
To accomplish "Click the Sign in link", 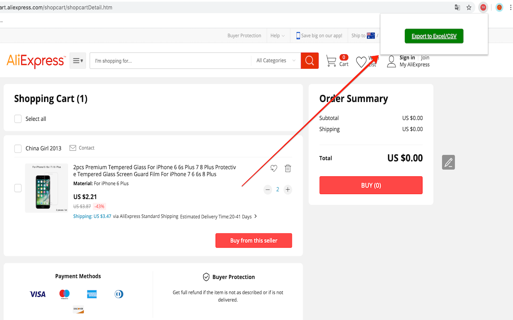I will (407, 58).
